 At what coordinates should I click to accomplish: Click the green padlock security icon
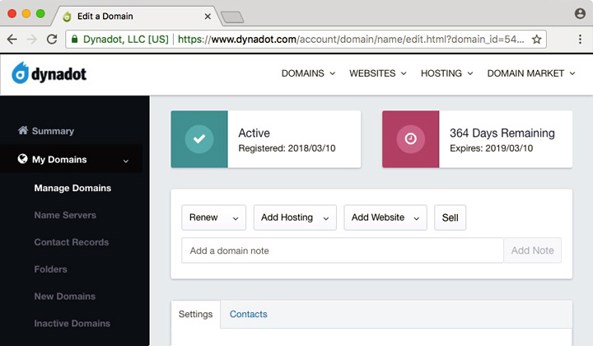75,39
